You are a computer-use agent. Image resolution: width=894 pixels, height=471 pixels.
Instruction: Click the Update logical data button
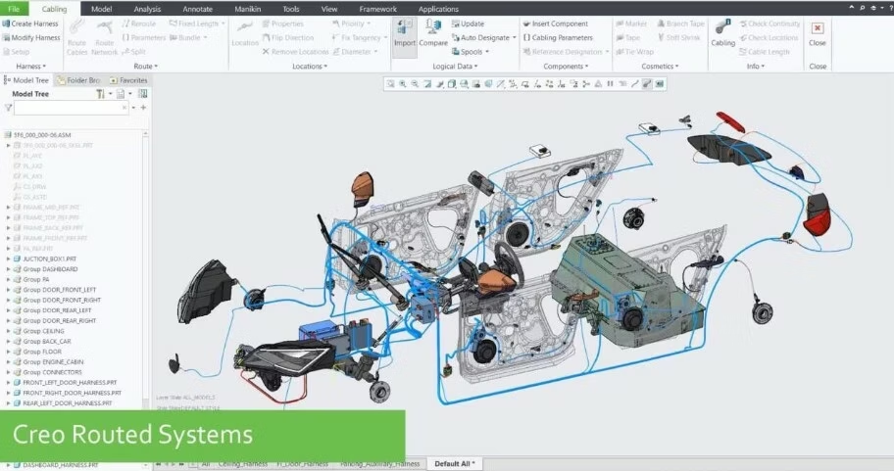pyautogui.click(x=468, y=24)
